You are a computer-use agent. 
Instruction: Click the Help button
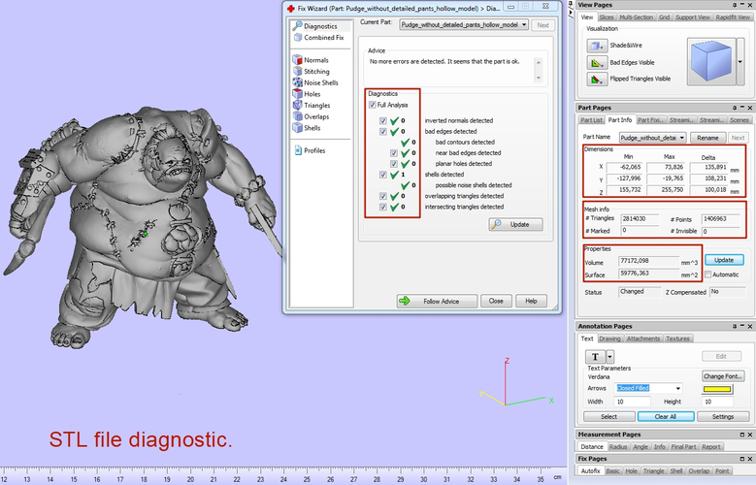tap(531, 302)
